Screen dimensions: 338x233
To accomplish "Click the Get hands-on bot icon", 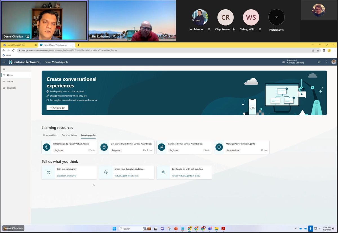I will coord(163,172).
